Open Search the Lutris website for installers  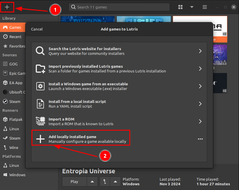(119, 51)
